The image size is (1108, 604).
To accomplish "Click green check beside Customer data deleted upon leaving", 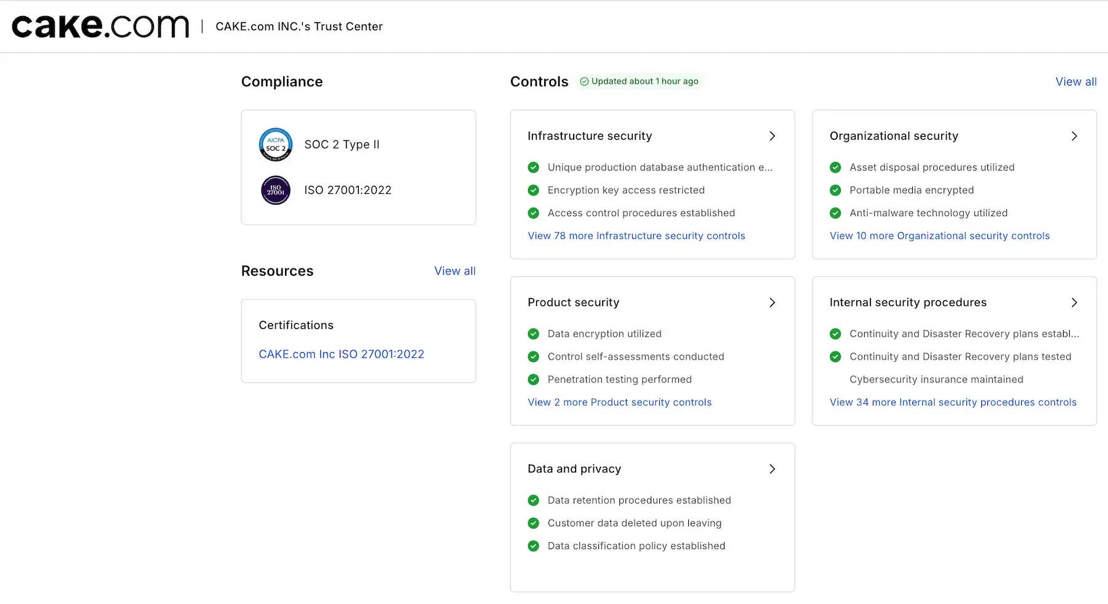I will pyautogui.click(x=534, y=523).
